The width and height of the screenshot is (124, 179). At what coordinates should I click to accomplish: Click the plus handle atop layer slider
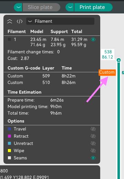119,60
